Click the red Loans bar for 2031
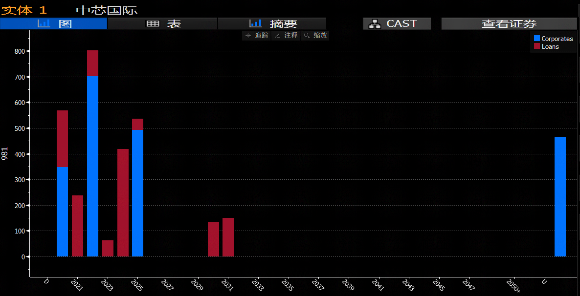 tap(228, 237)
